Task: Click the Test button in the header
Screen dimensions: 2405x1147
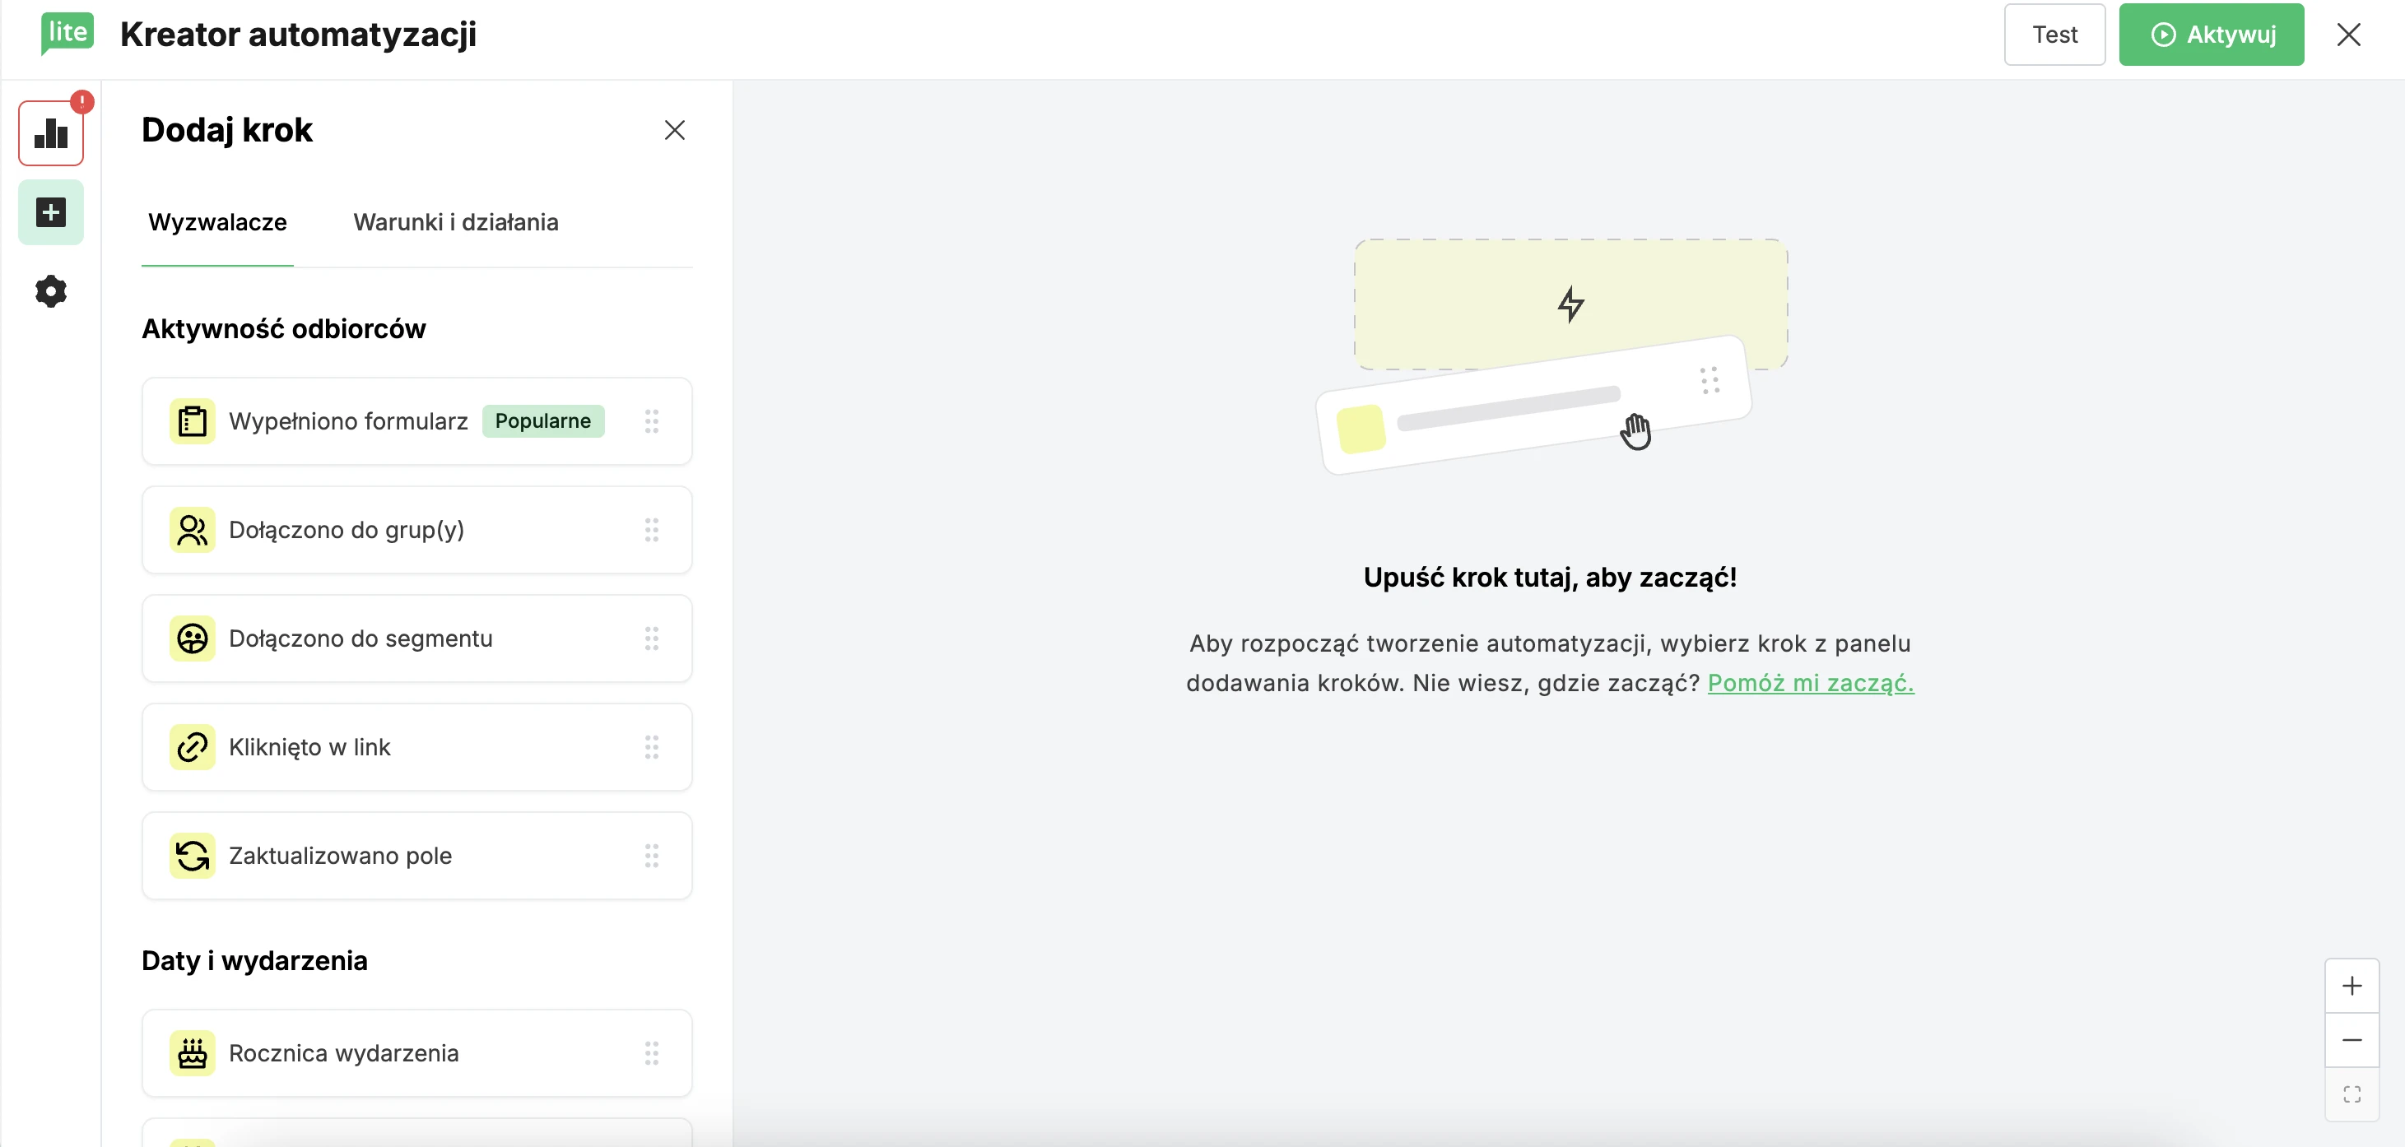Action: pos(2054,35)
